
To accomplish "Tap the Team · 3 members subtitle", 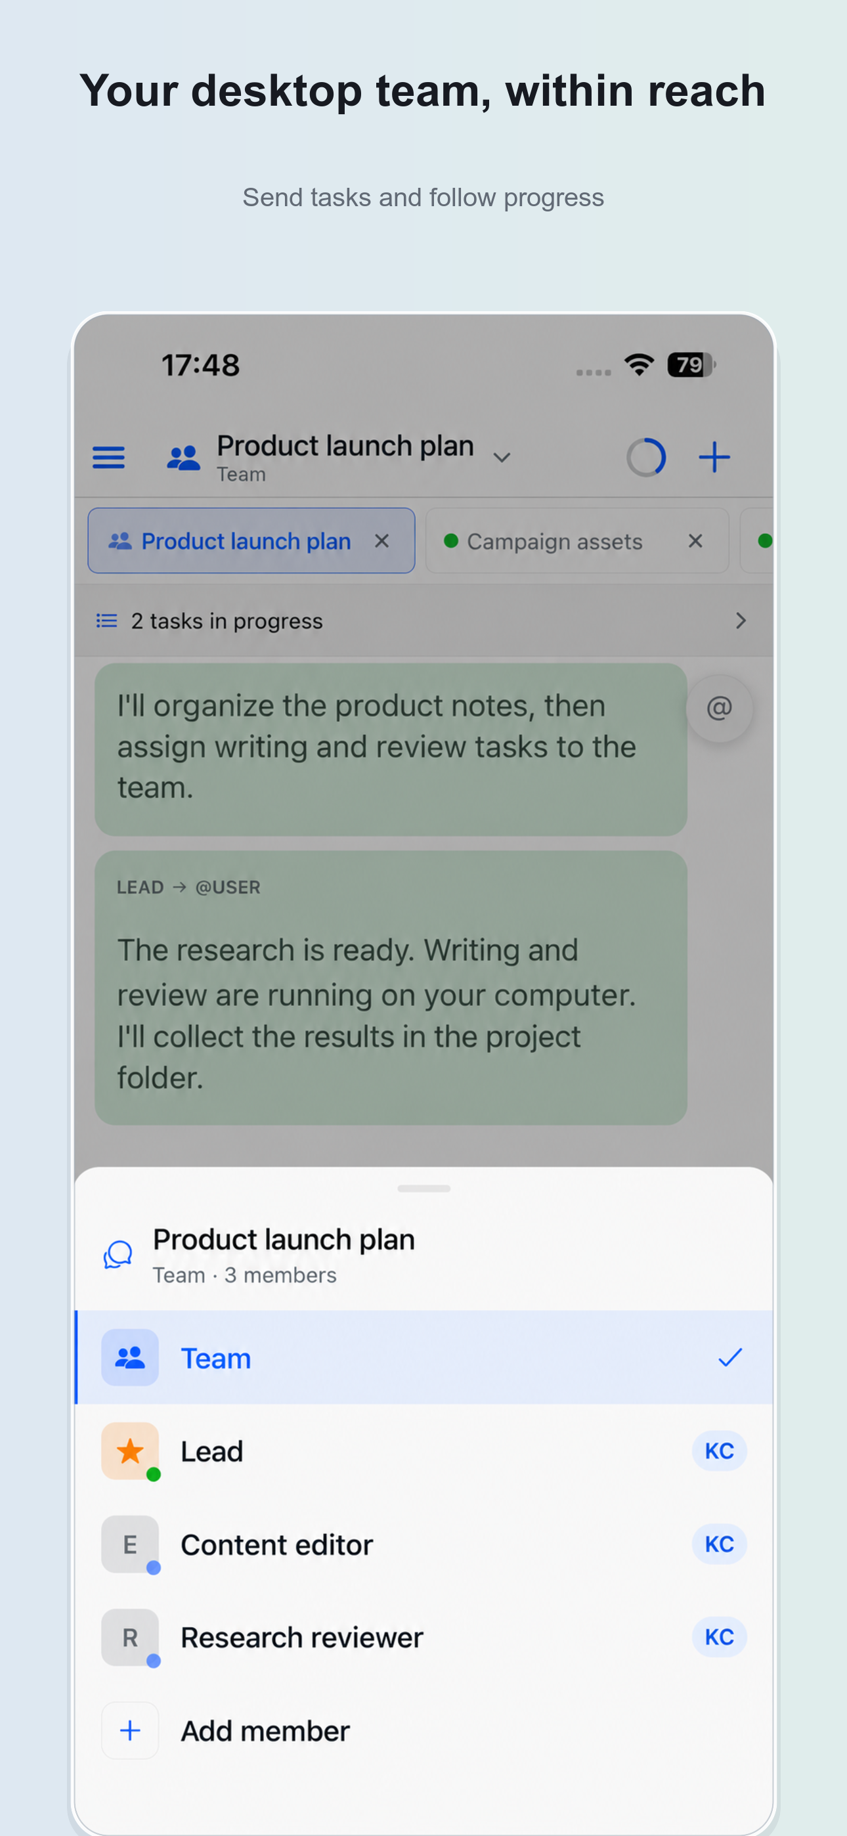I will click(244, 1275).
